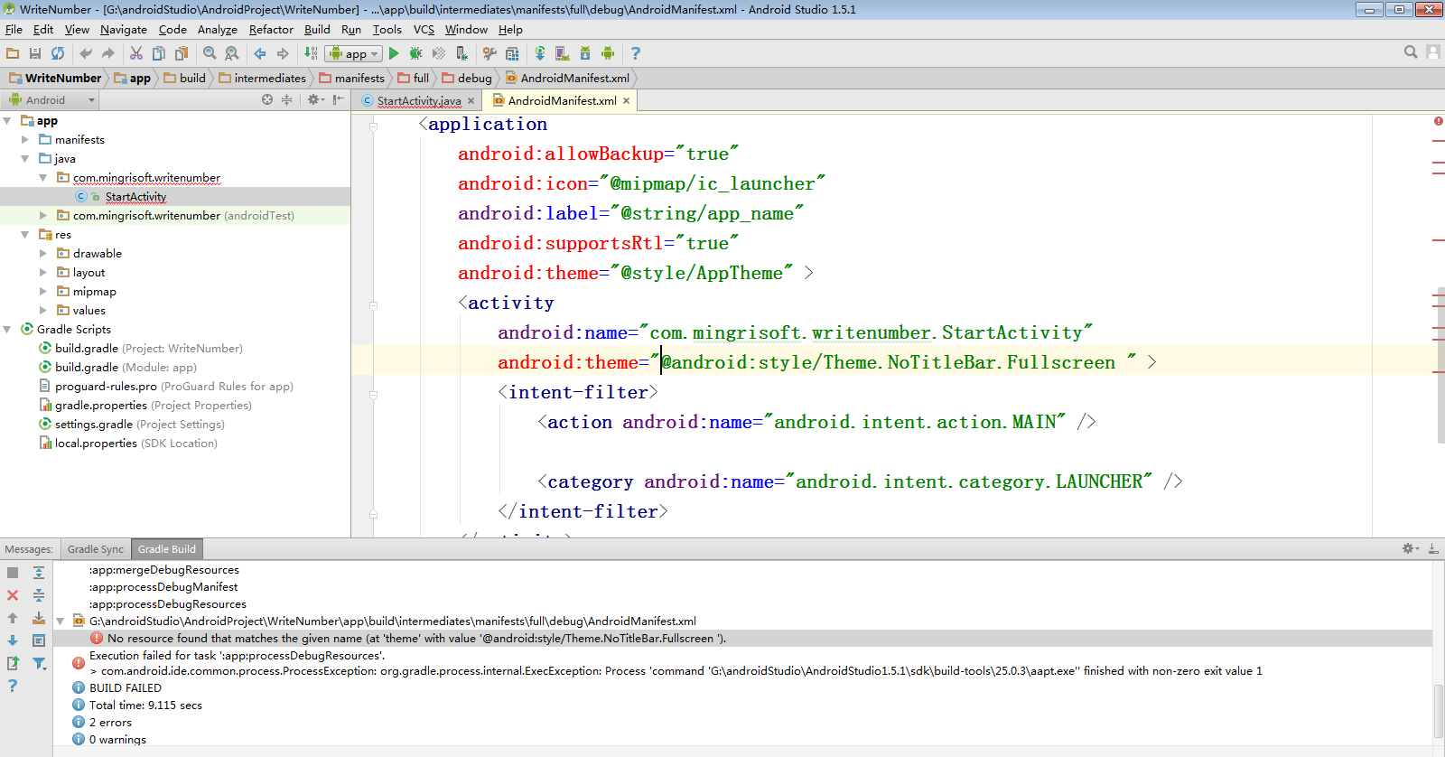The width and height of the screenshot is (1445, 757).
Task: Select the 'No resource found' error message
Action: pyautogui.click(x=416, y=639)
